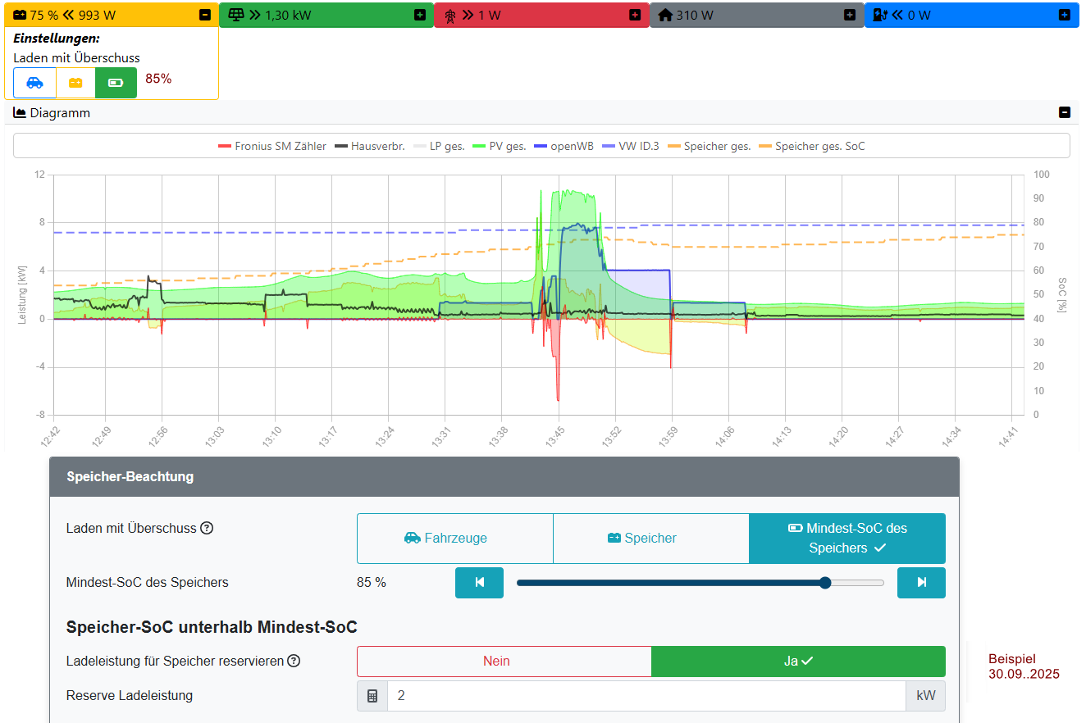Screen dimensions: 1086x723
Task: Click the Mindest-SoC des Speichers slider handle
Action: [x=825, y=583]
